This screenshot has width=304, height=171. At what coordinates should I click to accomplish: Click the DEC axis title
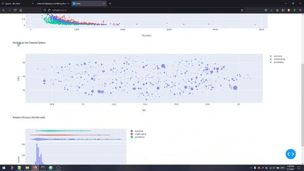coord(19,78)
